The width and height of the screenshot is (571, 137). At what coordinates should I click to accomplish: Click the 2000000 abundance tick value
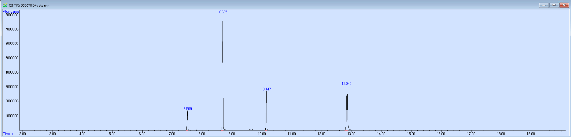tap(12, 101)
